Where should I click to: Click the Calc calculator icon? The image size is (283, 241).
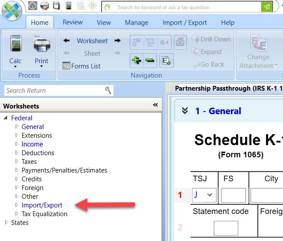click(x=15, y=44)
